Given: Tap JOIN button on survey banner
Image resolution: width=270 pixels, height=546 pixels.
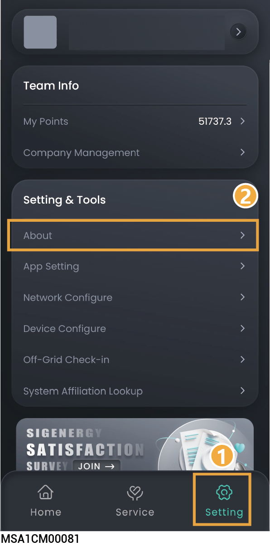Looking at the screenshot, I should 96,466.
